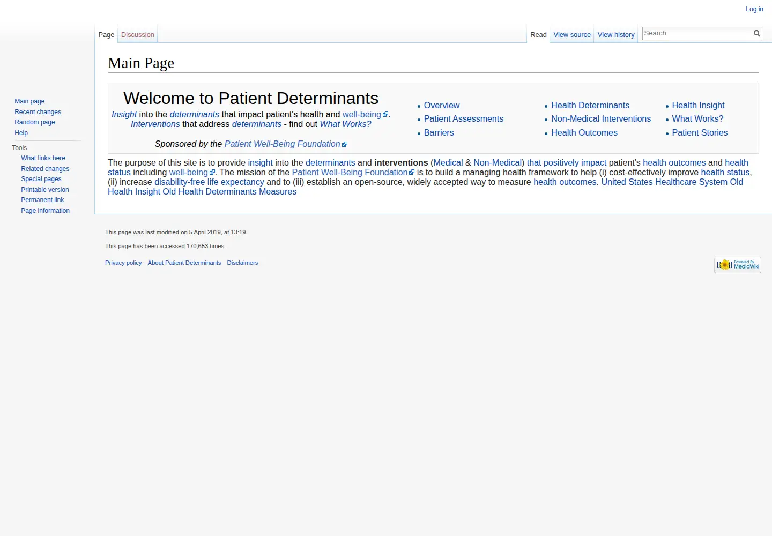
Task: Open Patient Assessments link
Action: pyautogui.click(x=464, y=119)
